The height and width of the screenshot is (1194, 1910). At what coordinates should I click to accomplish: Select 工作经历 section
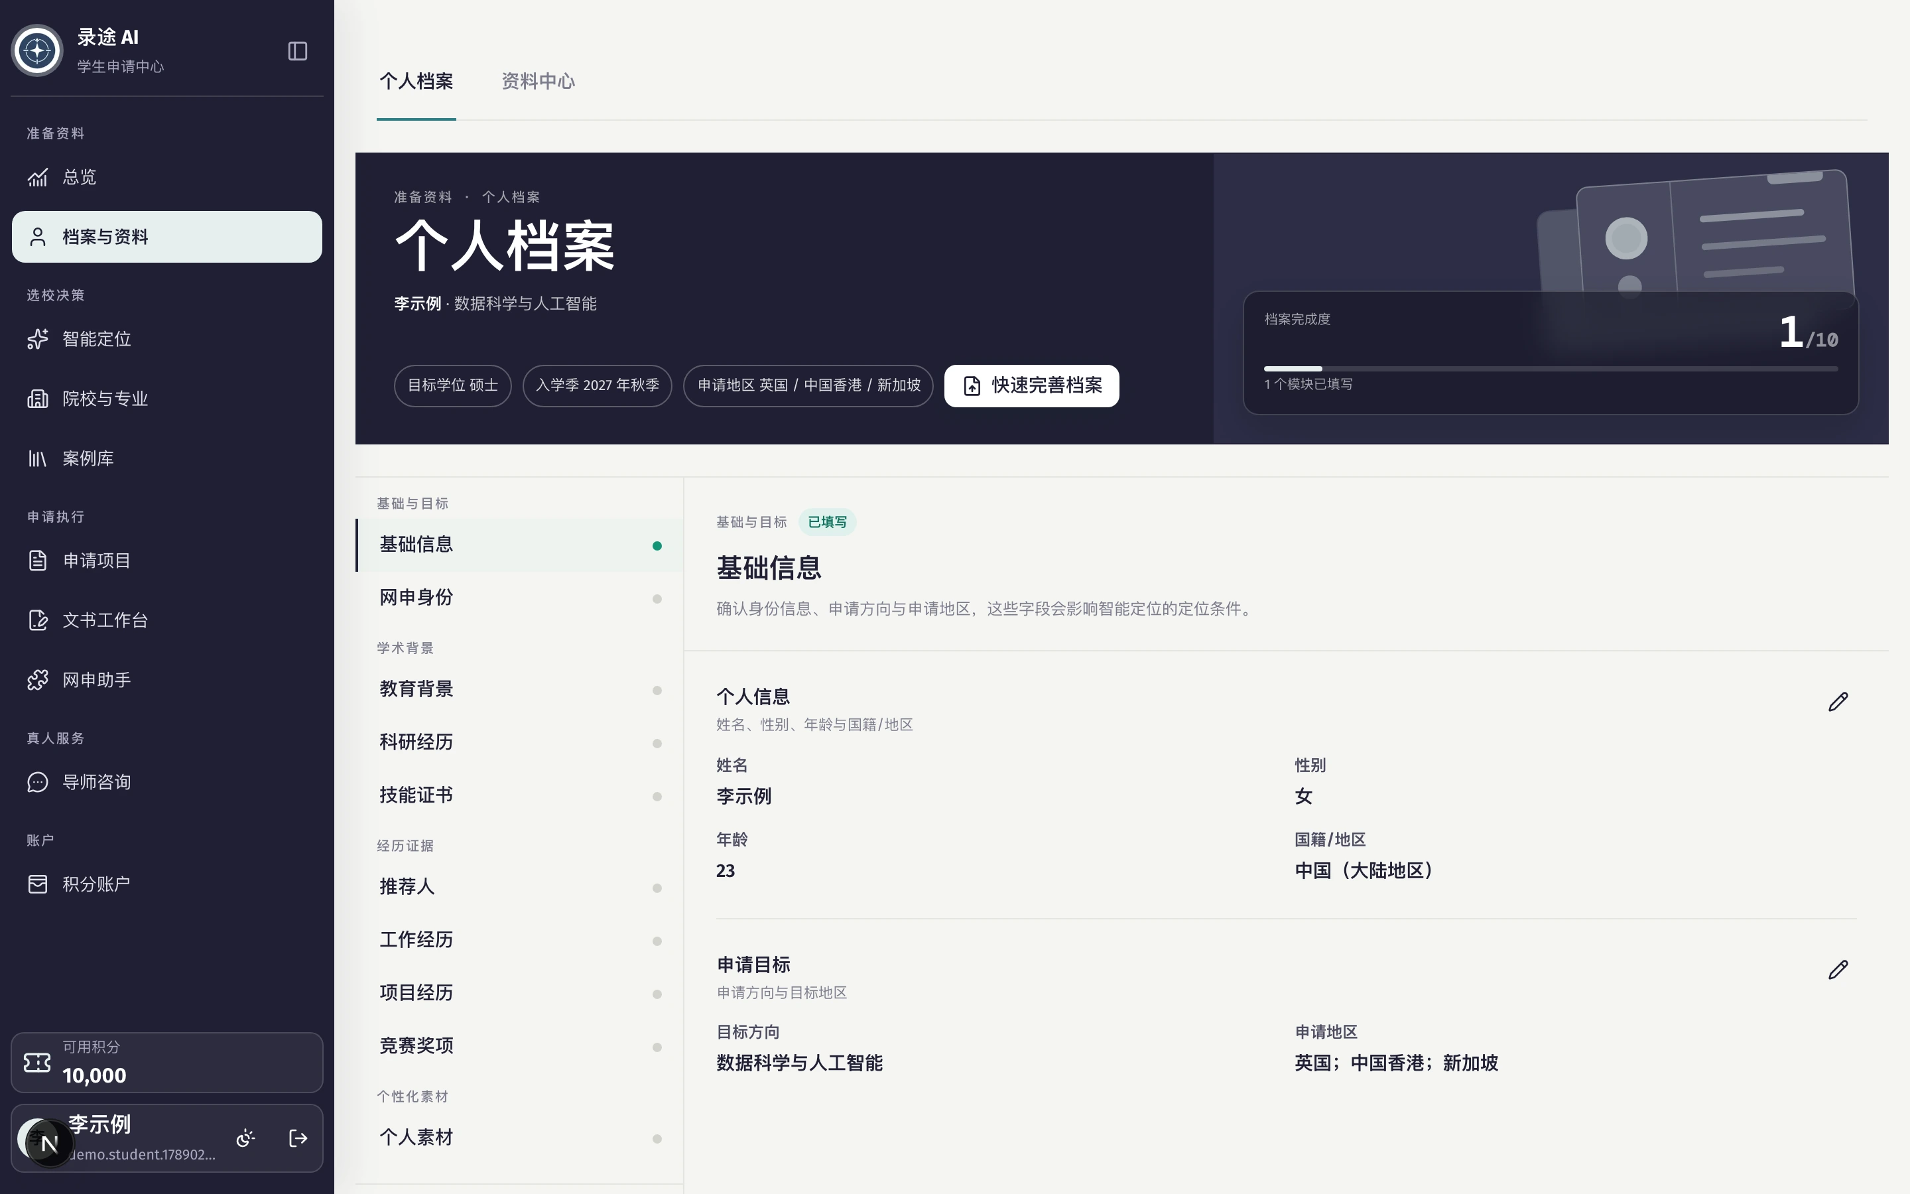(519, 940)
